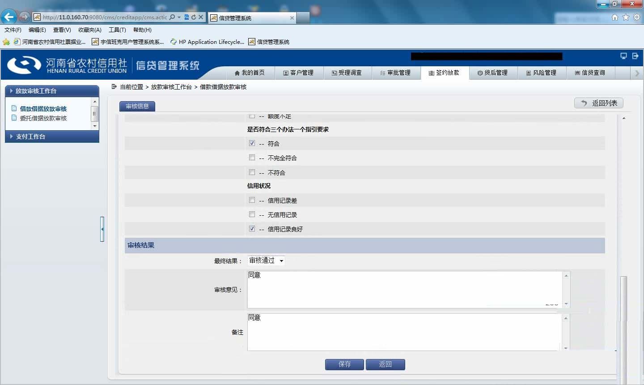Click the browser address bar URL field
The height and width of the screenshot is (385, 644).
point(105,17)
